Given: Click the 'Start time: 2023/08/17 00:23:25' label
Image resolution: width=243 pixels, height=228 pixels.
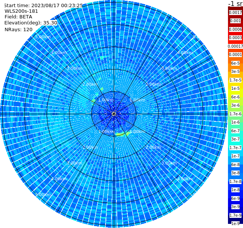Looking at the screenshot, I should (x=44, y=5).
